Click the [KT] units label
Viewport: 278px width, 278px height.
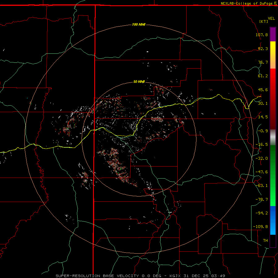point(264,21)
